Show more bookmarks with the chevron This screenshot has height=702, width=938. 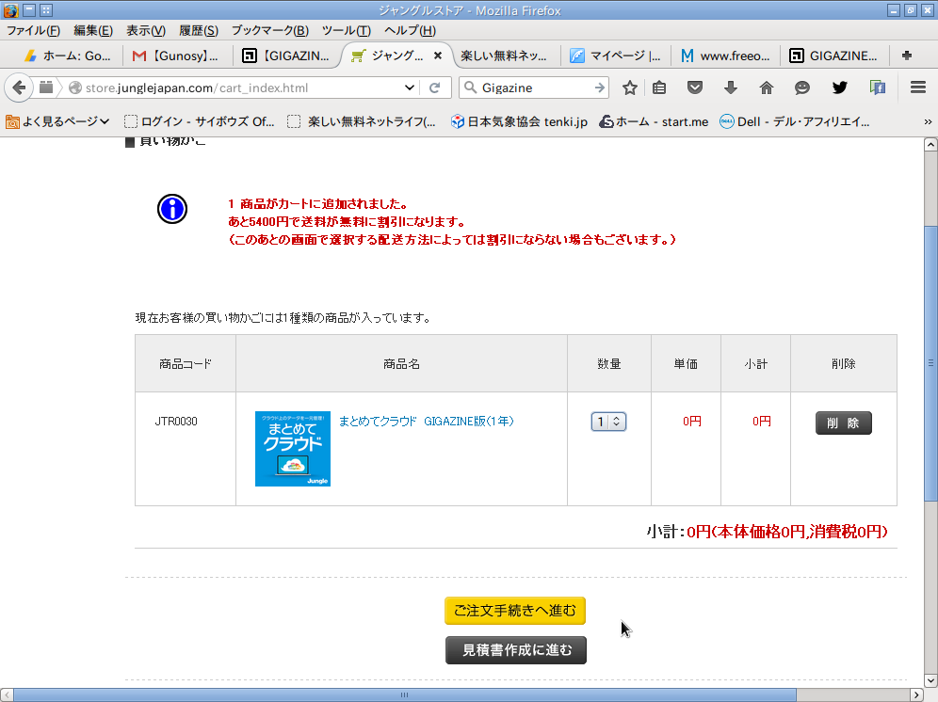point(928,121)
